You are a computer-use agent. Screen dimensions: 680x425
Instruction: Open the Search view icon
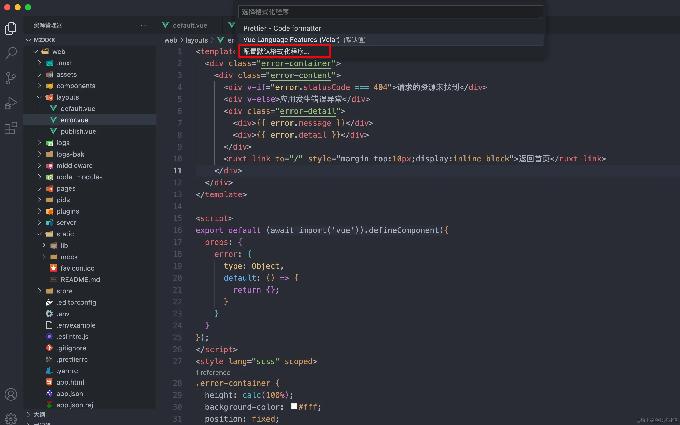pos(11,53)
